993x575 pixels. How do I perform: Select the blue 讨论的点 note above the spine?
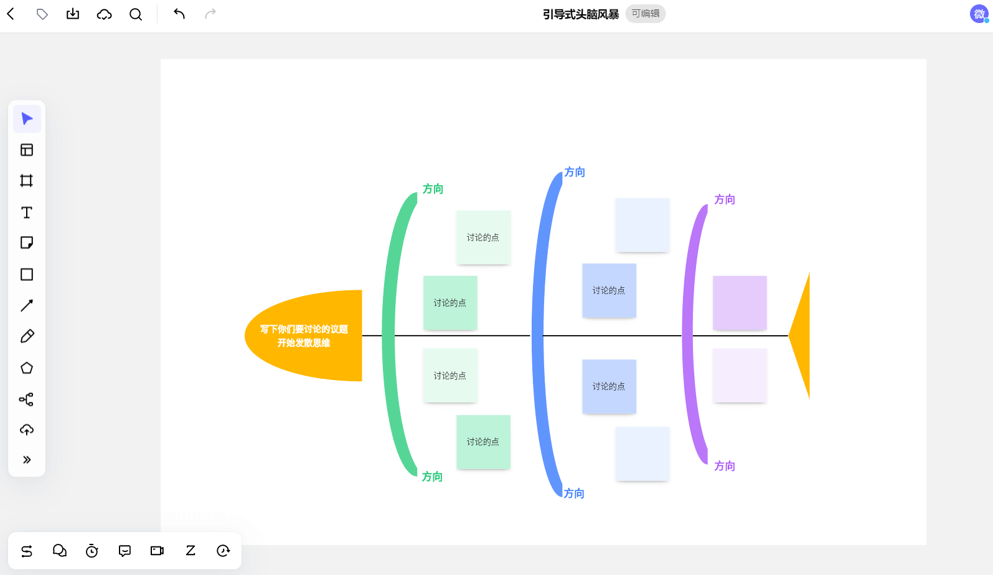pos(609,290)
